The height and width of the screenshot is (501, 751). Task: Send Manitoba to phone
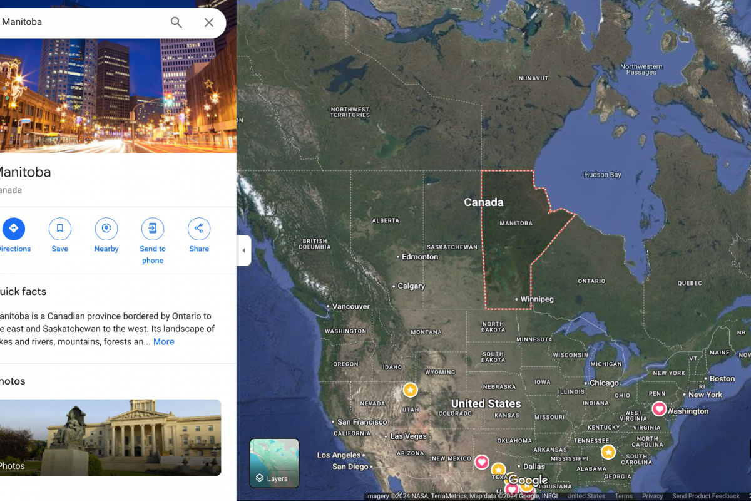pos(153,241)
